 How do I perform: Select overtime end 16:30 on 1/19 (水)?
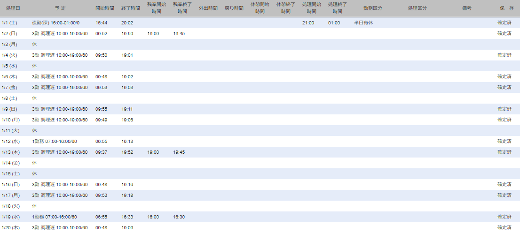179,217
